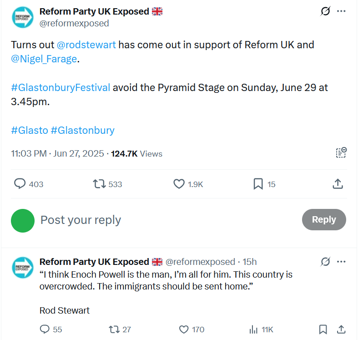358x340 pixels.
Task: Click the green profile avatar circle
Action: (23, 221)
